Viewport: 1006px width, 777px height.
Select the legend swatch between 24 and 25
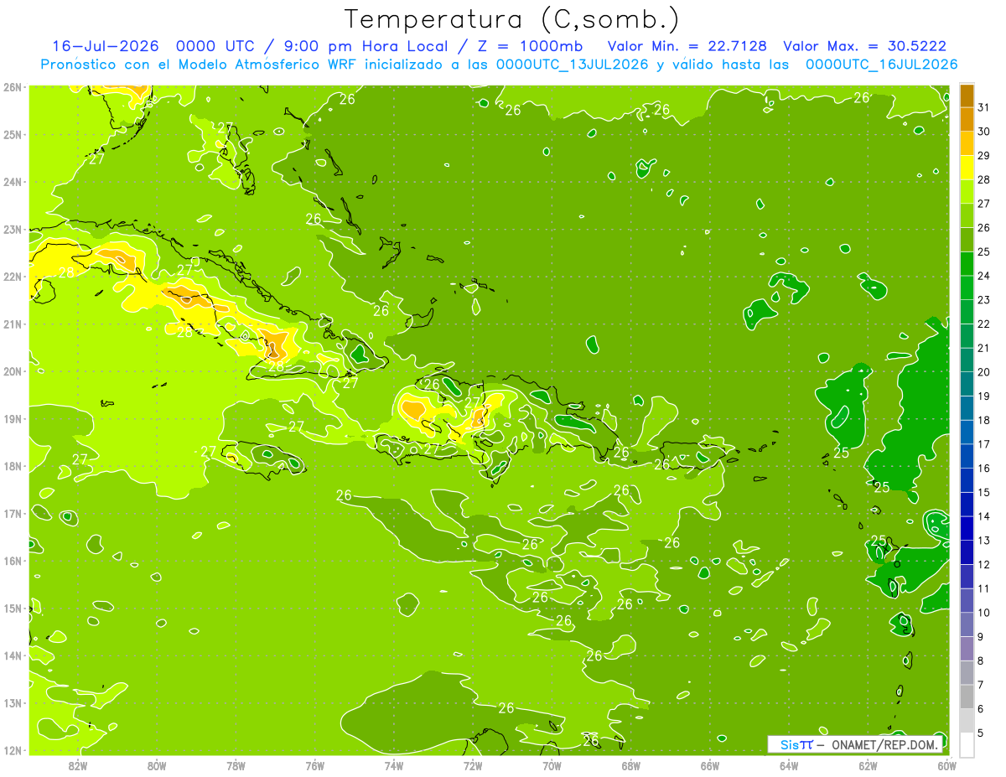tap(967, 263)
